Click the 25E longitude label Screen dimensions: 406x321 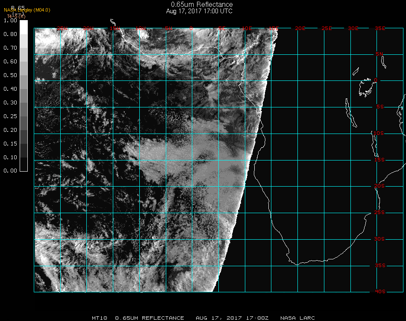(x=327, y=29)
